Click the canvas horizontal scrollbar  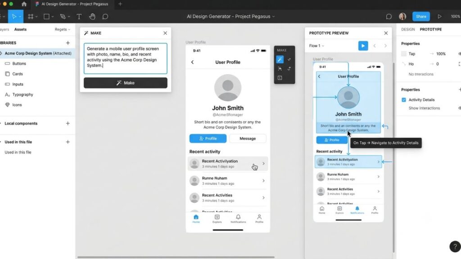pos(176,257)
